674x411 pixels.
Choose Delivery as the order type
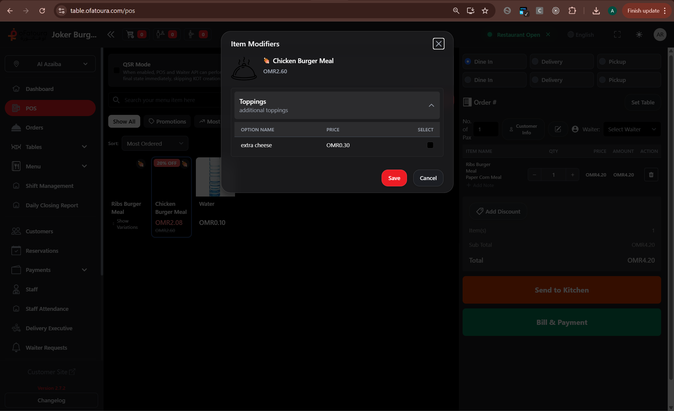[535, 62]
